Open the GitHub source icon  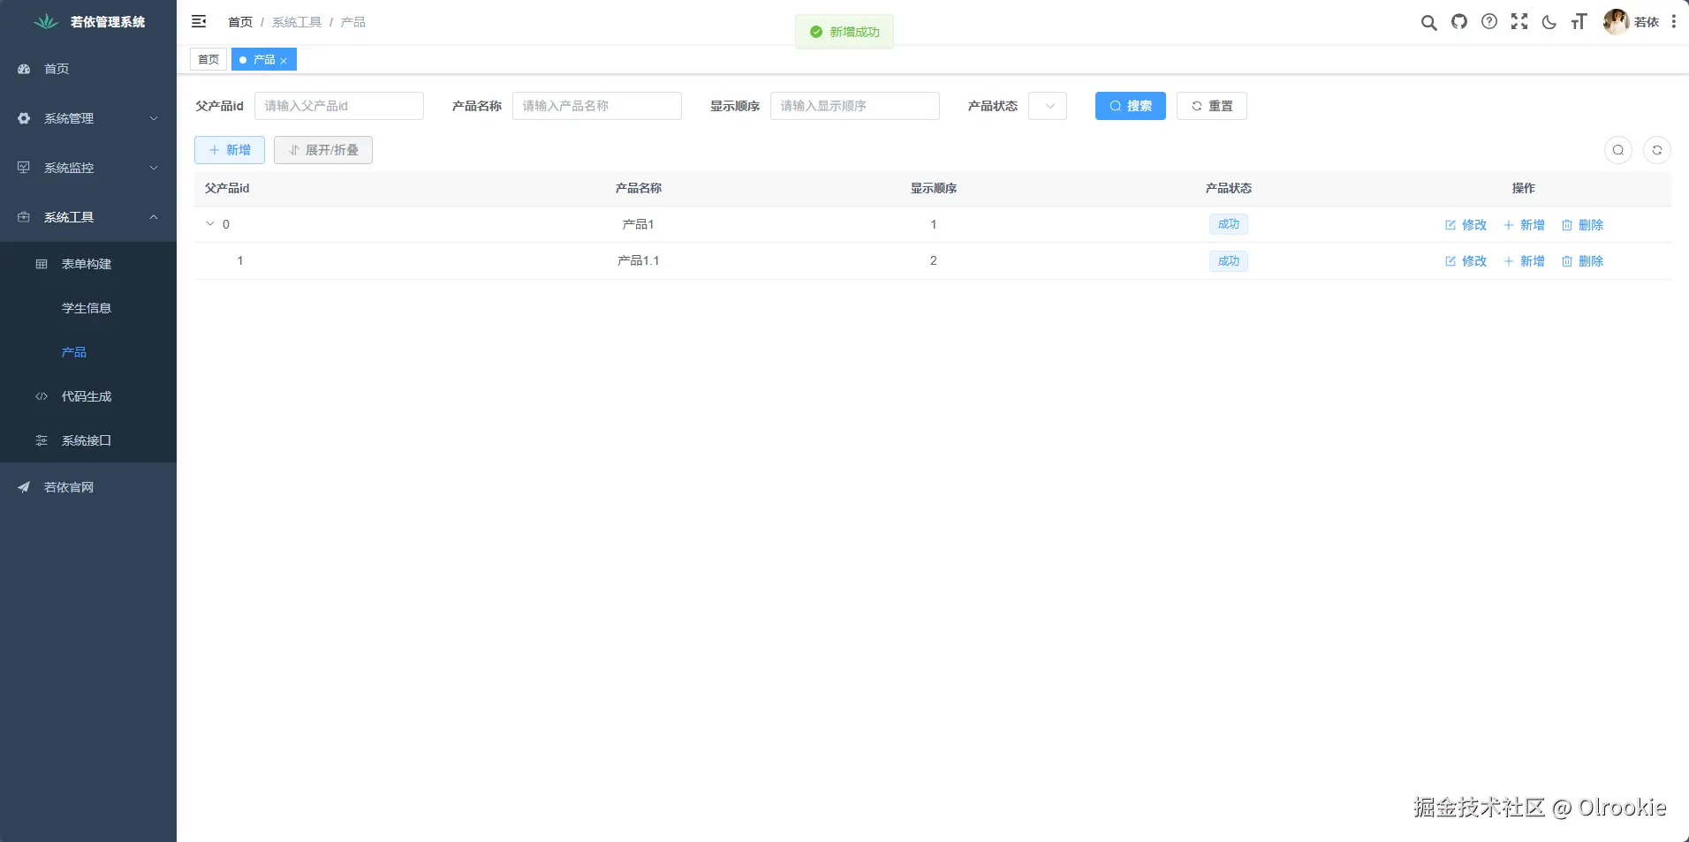coord(1459,22)
